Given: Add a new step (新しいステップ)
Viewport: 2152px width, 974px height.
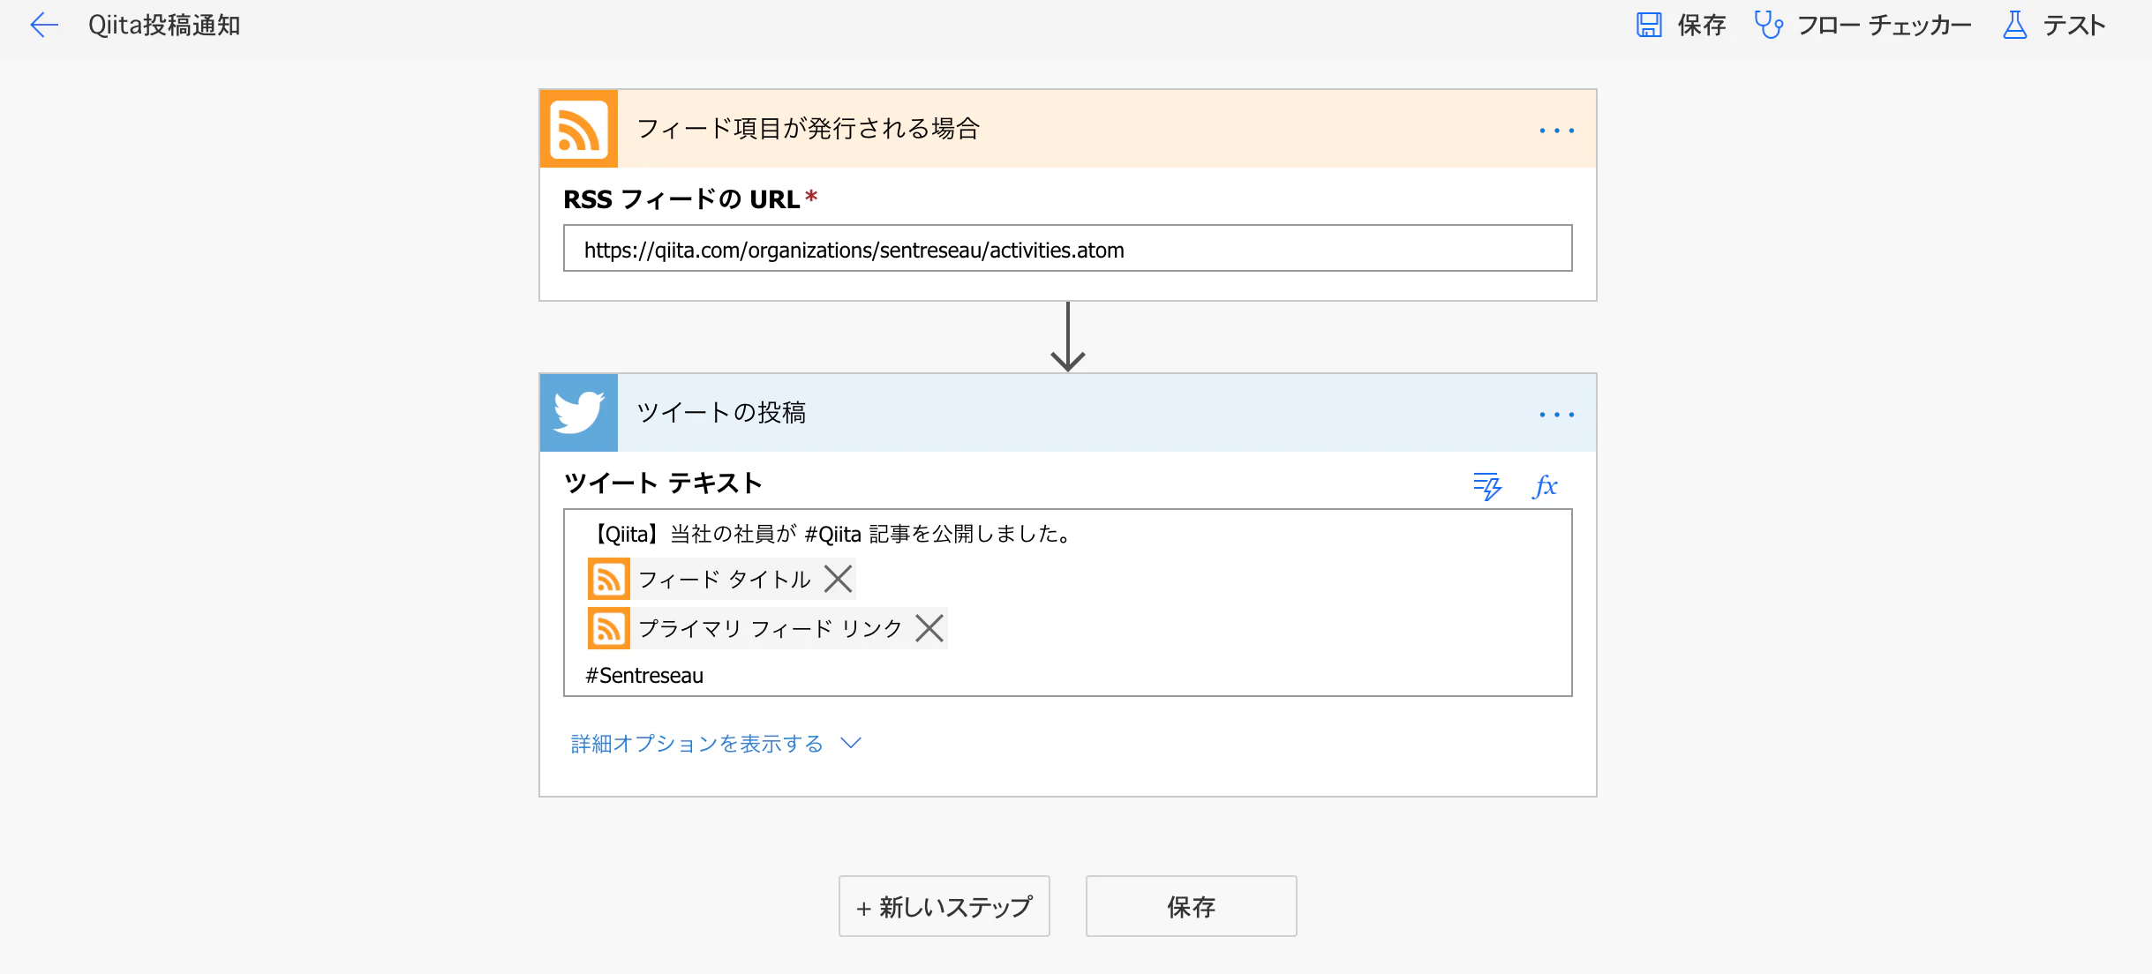Looking at the screenshot, I should pos(944,906).
